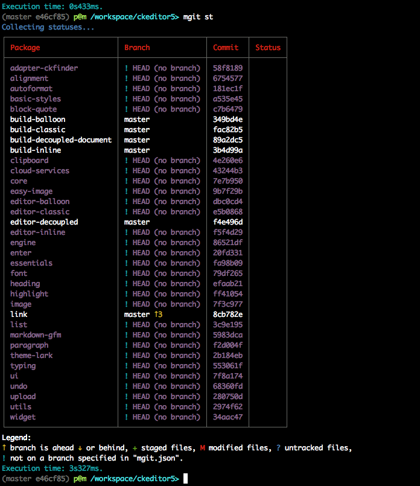This screenshot has width=420, height=486.
Task: Click commit hash 3b4d99a
Action: pos(227,150)
